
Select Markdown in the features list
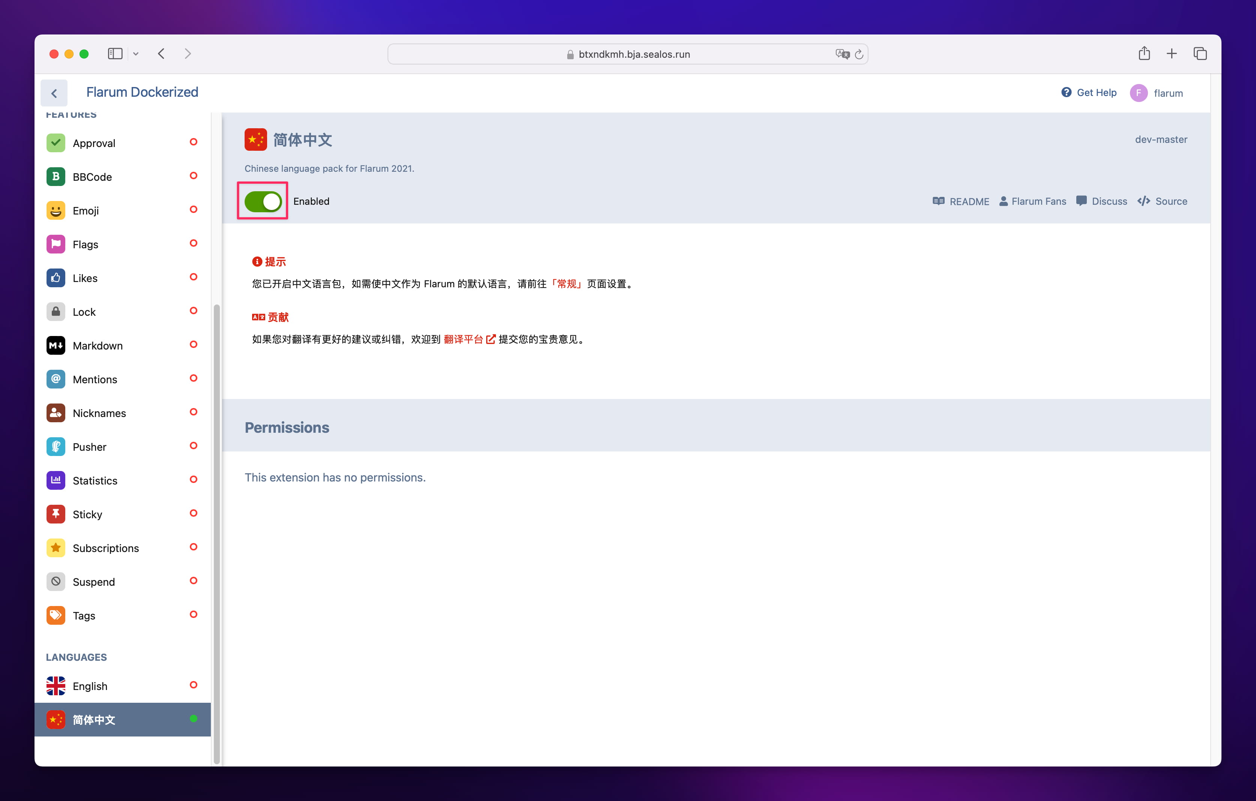tap(123, 345)
